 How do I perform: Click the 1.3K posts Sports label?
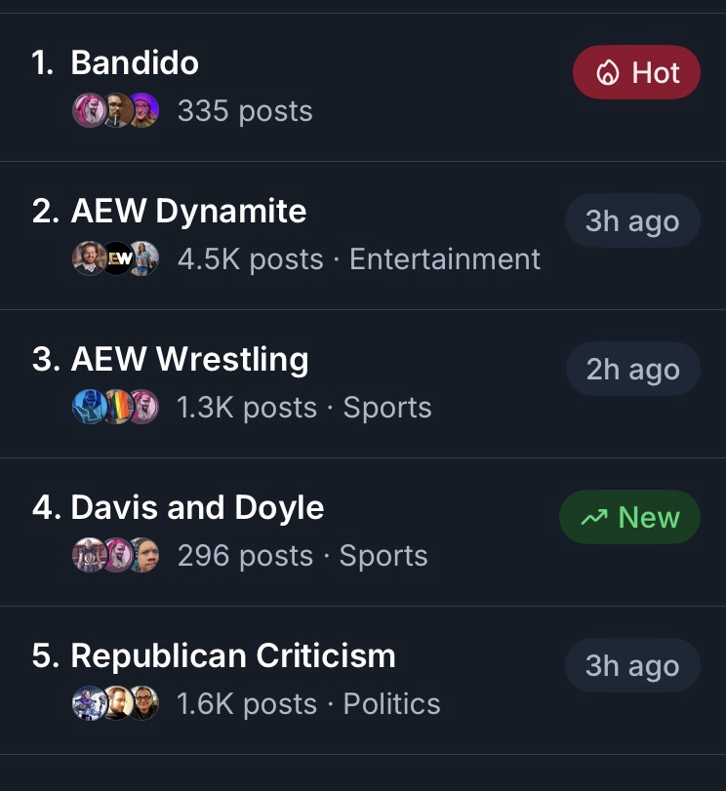(x=303, y=408)
